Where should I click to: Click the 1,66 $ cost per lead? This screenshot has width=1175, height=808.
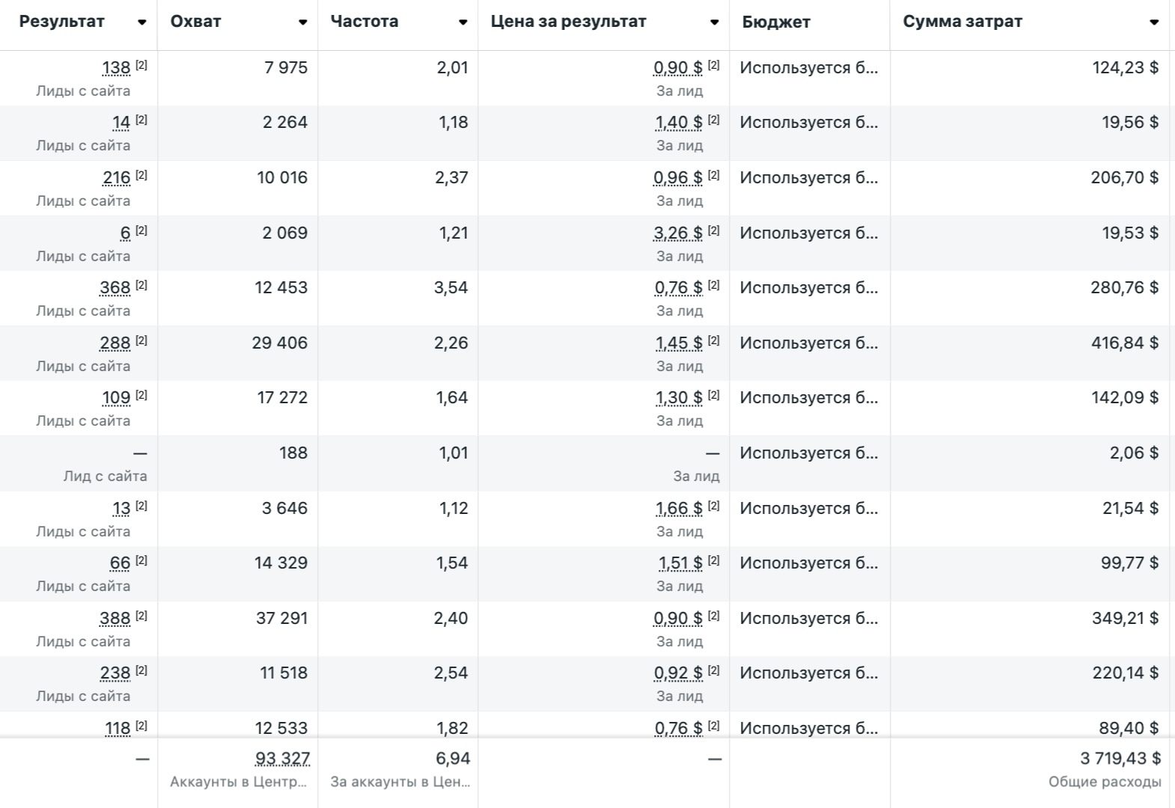click(679, 509)
